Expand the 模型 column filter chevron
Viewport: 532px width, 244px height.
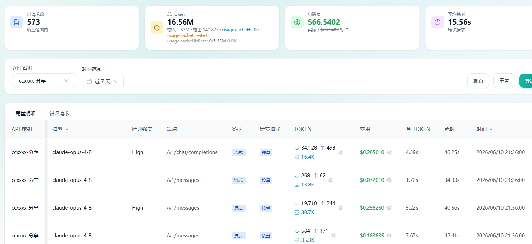pyautogui.click(x=67, y=129)
